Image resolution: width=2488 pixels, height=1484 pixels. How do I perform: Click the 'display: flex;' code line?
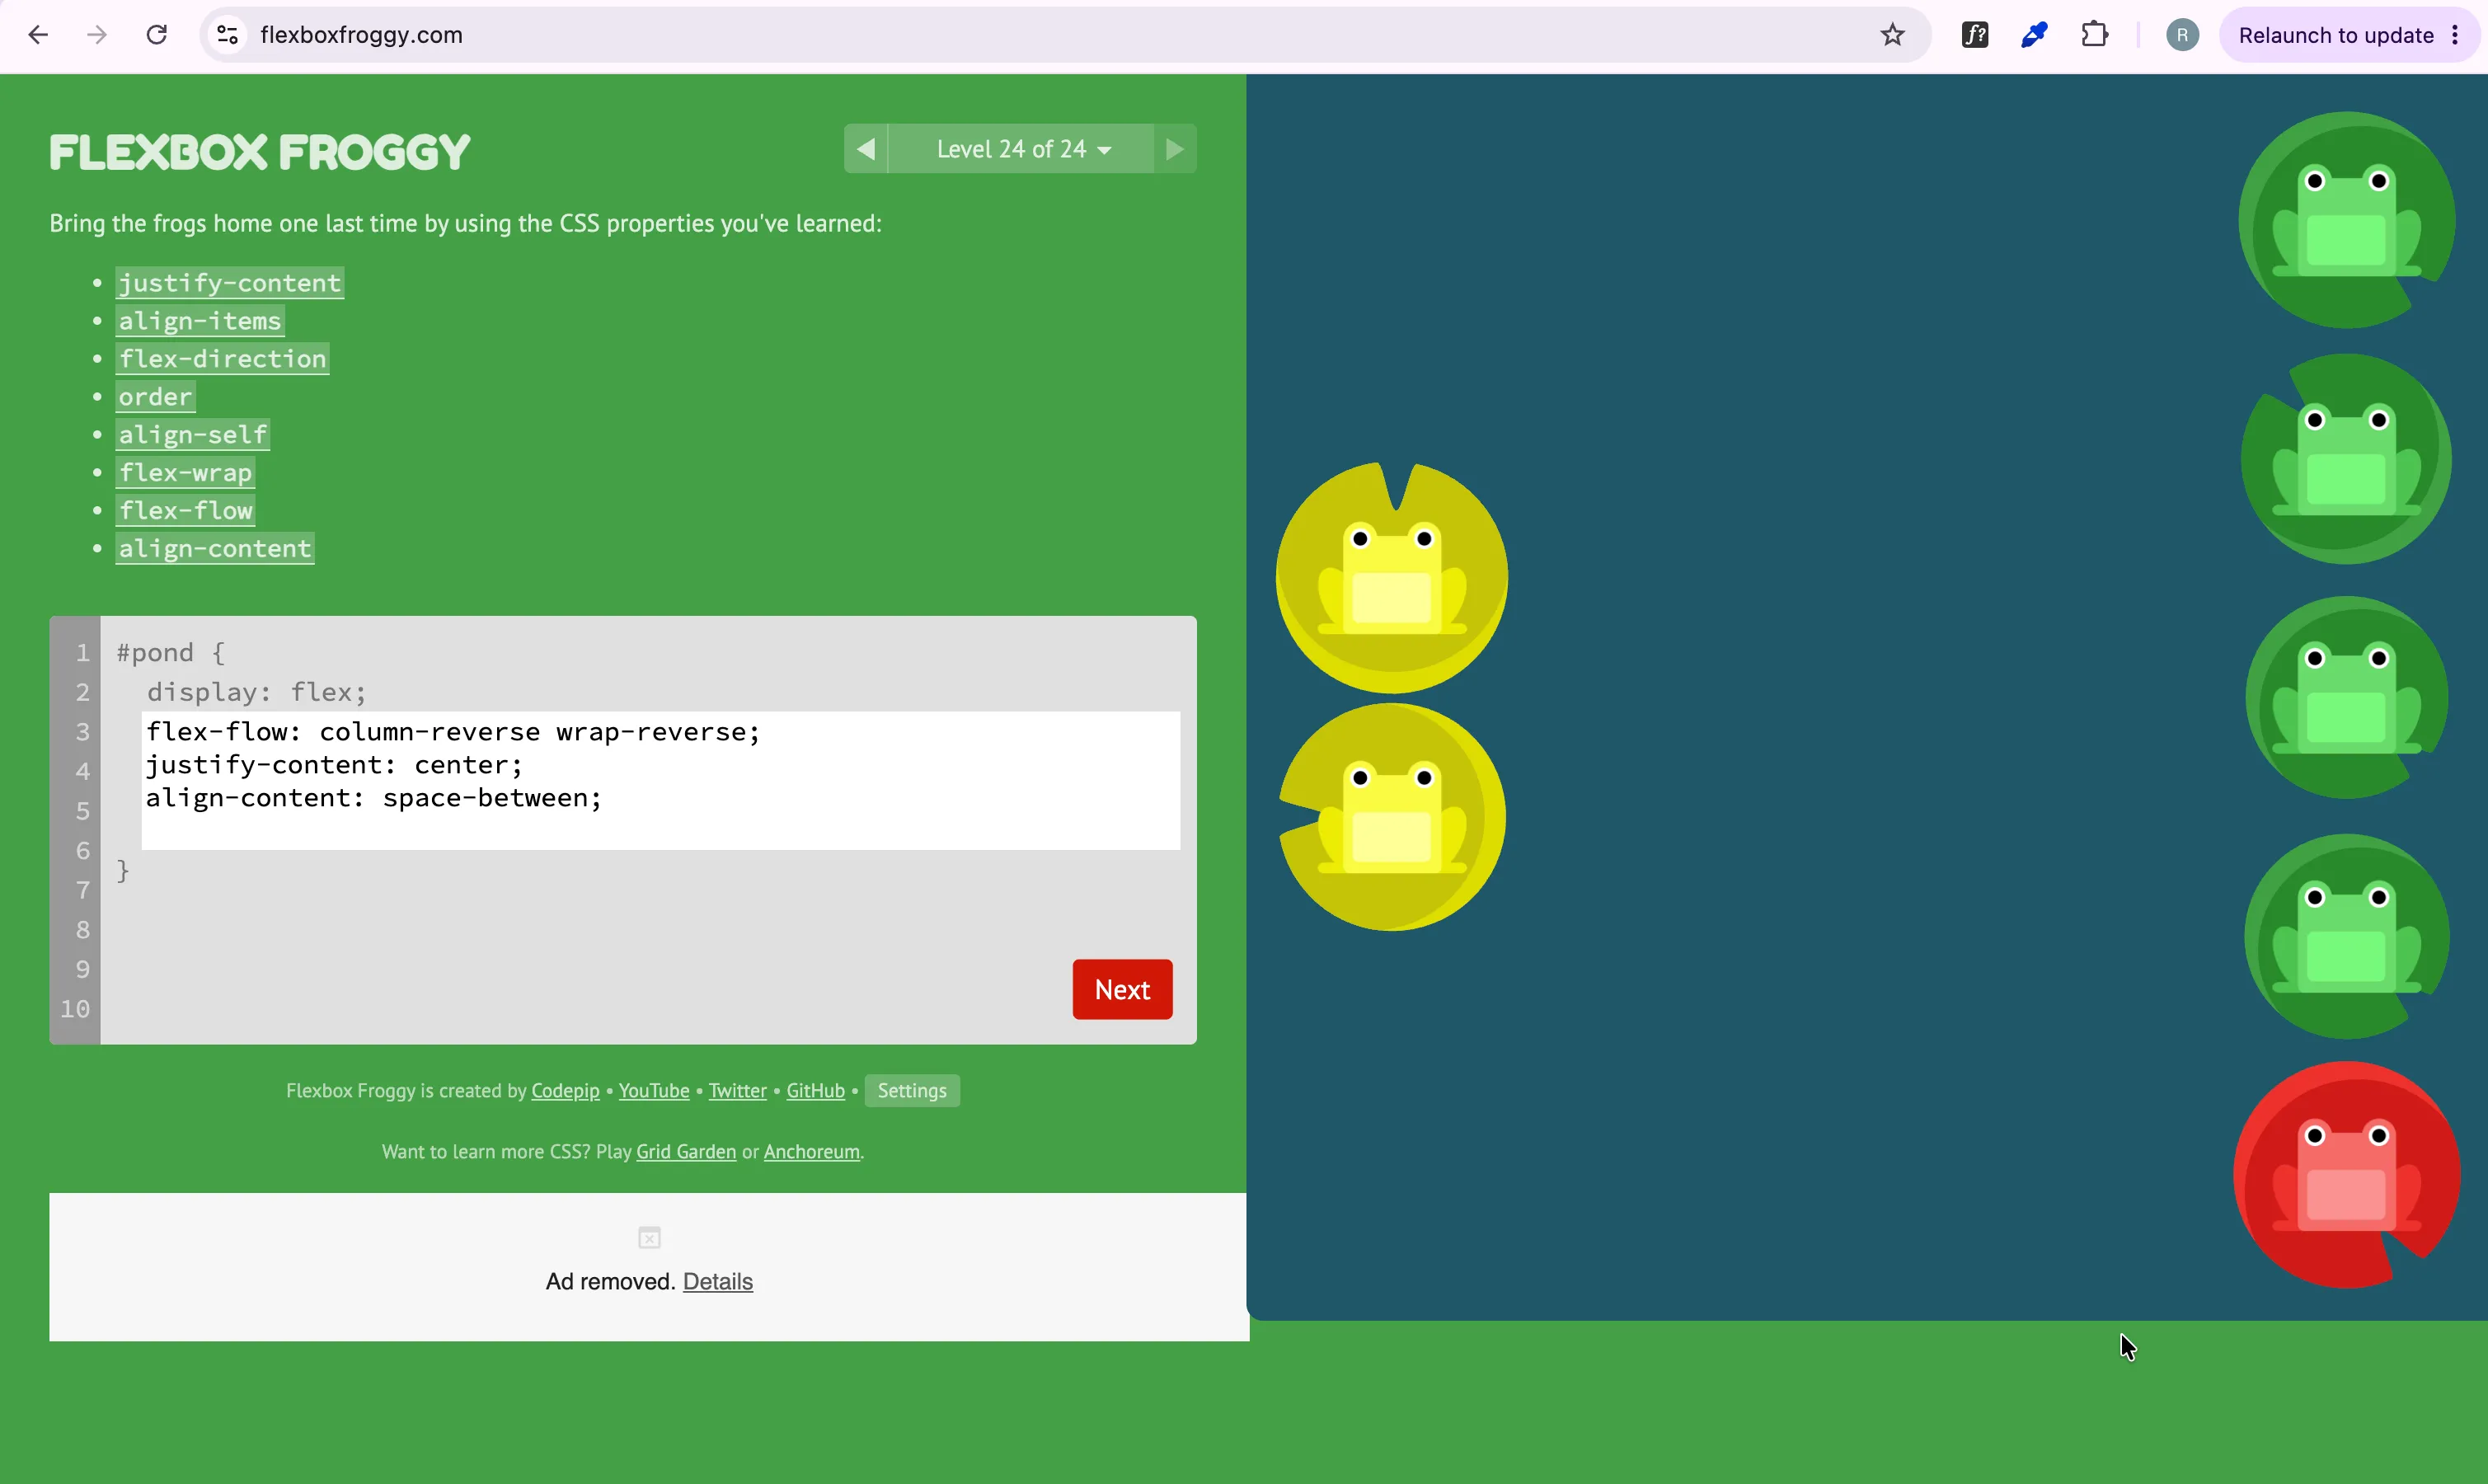[257, 692]
